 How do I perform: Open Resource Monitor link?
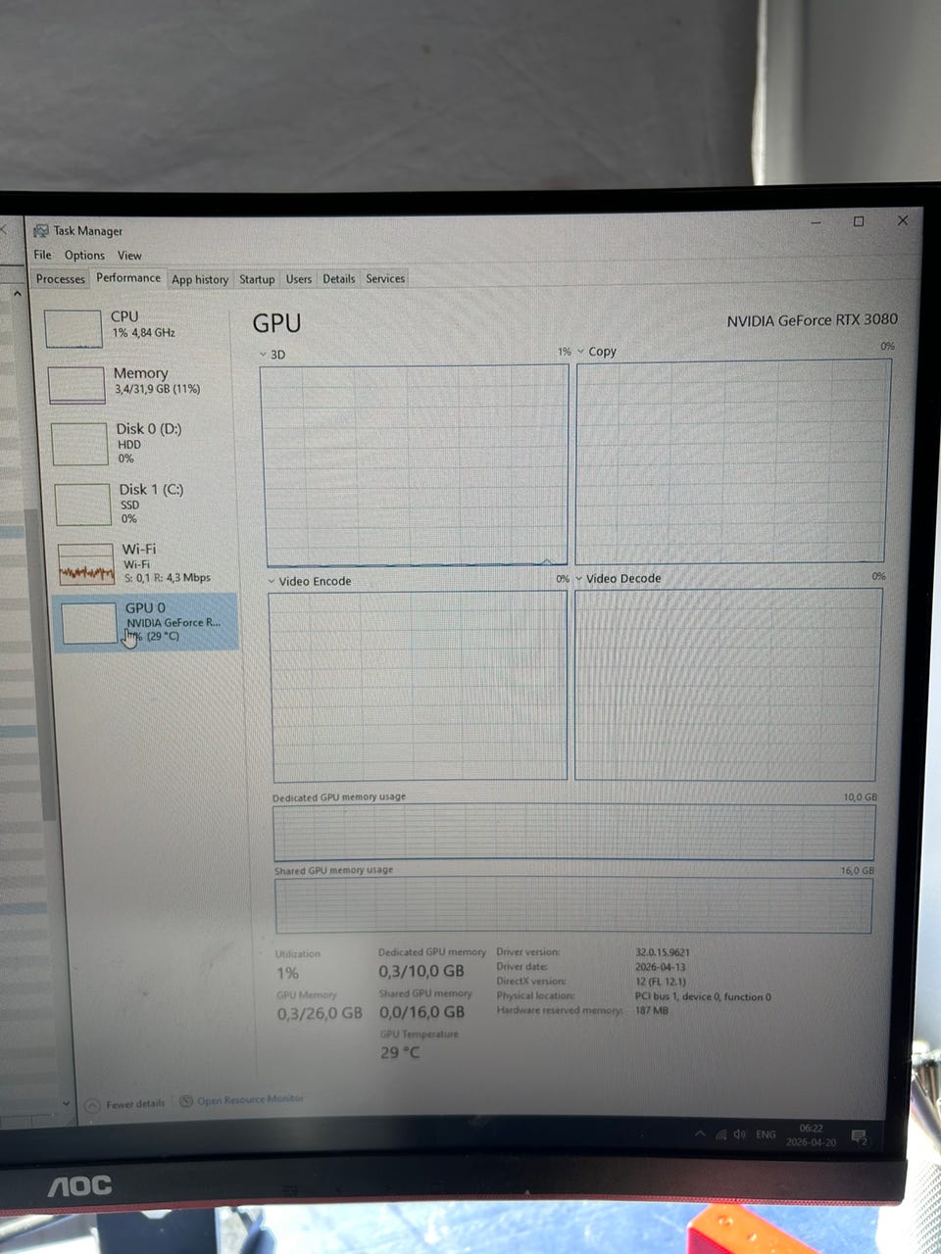pyautogui.click(x=250, y=1099)
